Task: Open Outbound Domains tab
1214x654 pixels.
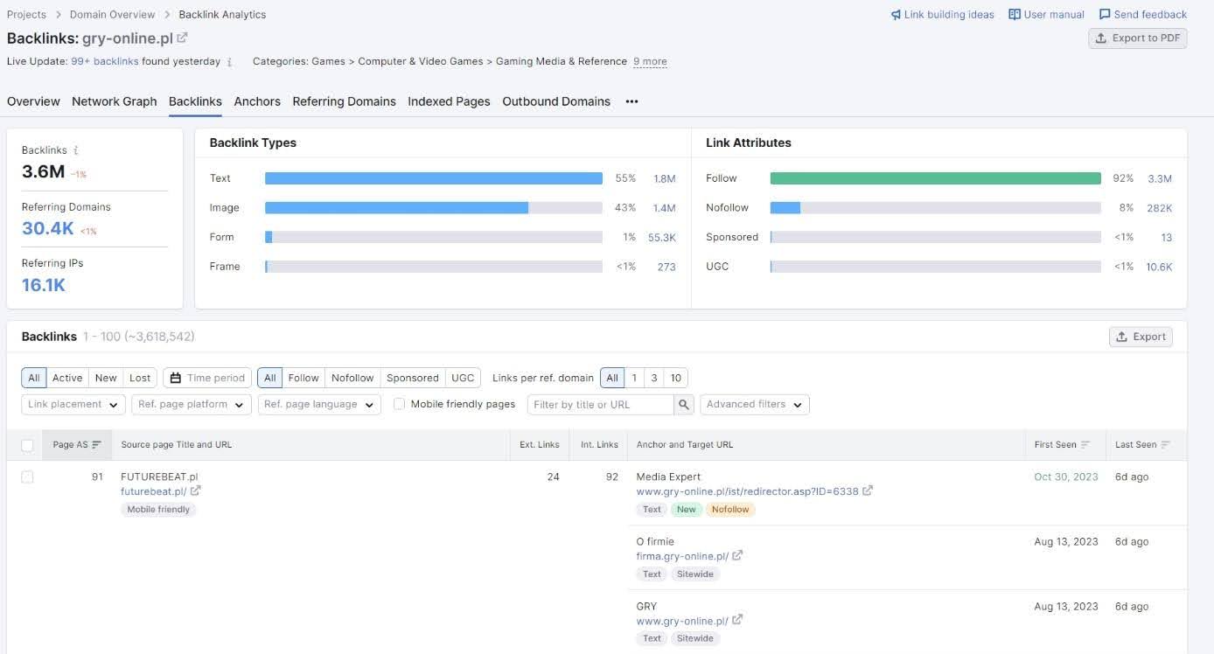Action: 556,101
